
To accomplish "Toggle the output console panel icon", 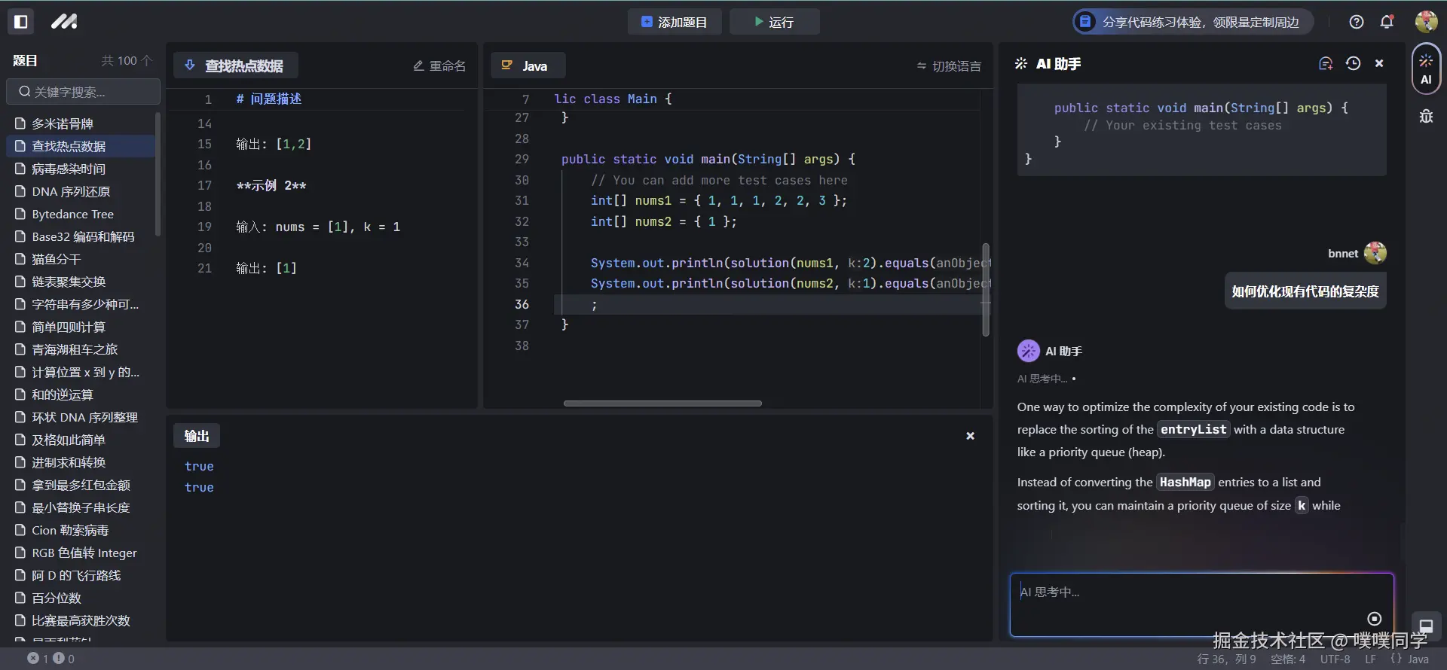I will click(x=1426, y=626).
